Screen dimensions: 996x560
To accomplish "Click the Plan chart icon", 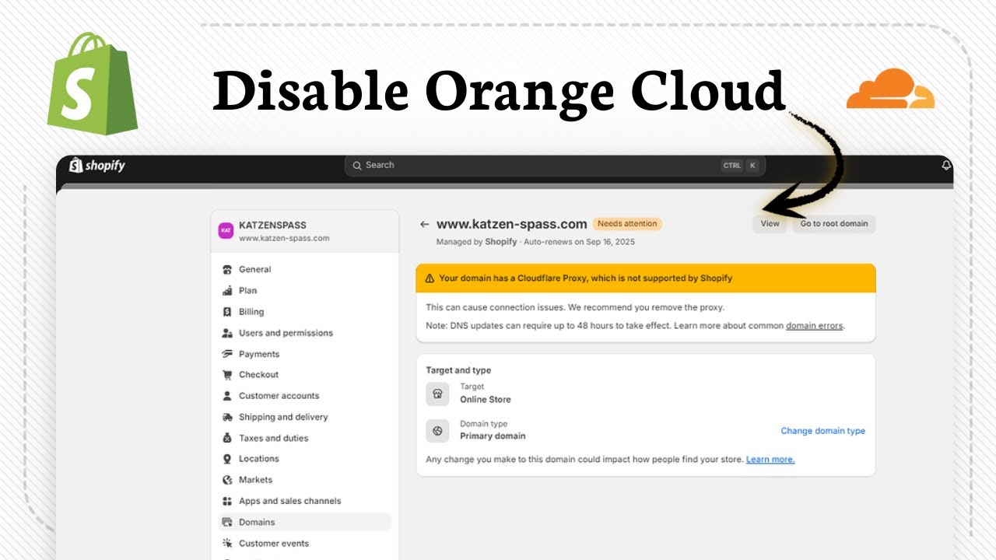I will coord(227,291).
